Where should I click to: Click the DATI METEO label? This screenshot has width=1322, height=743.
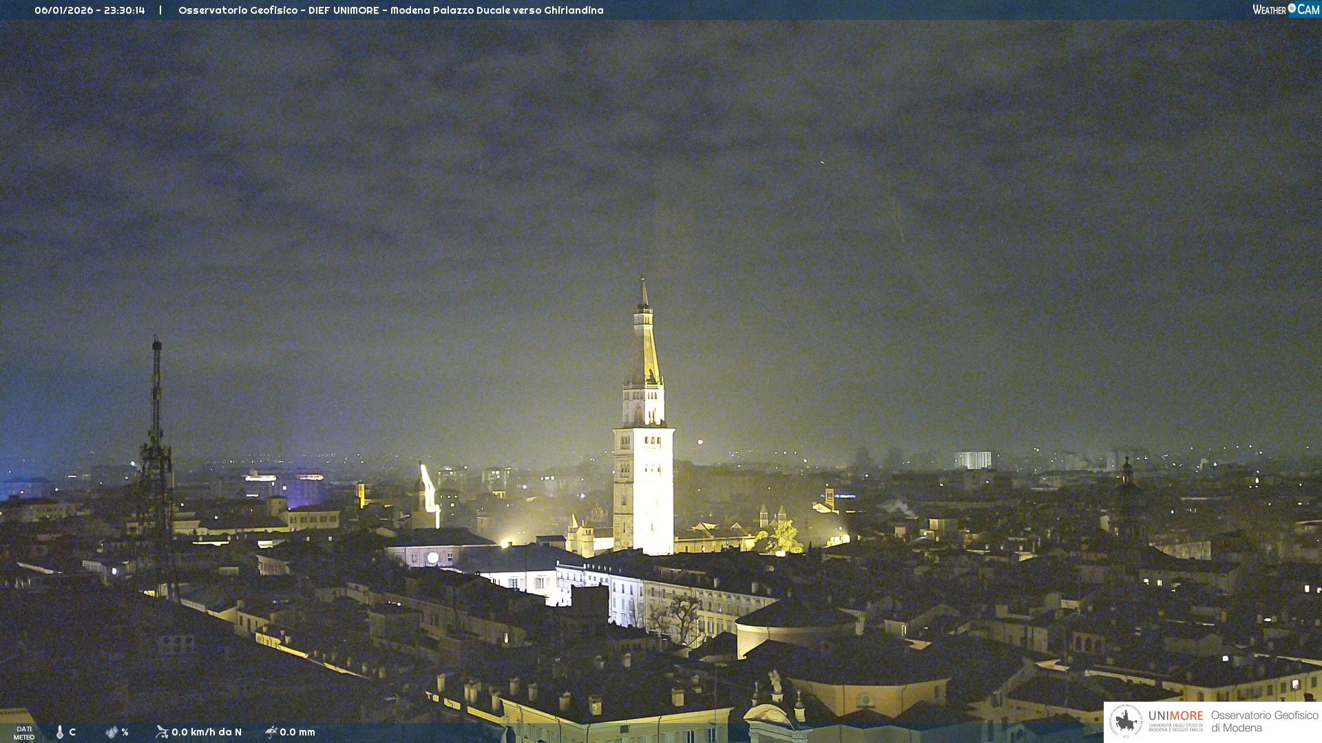pyautogui.click(x=24, y=733)
